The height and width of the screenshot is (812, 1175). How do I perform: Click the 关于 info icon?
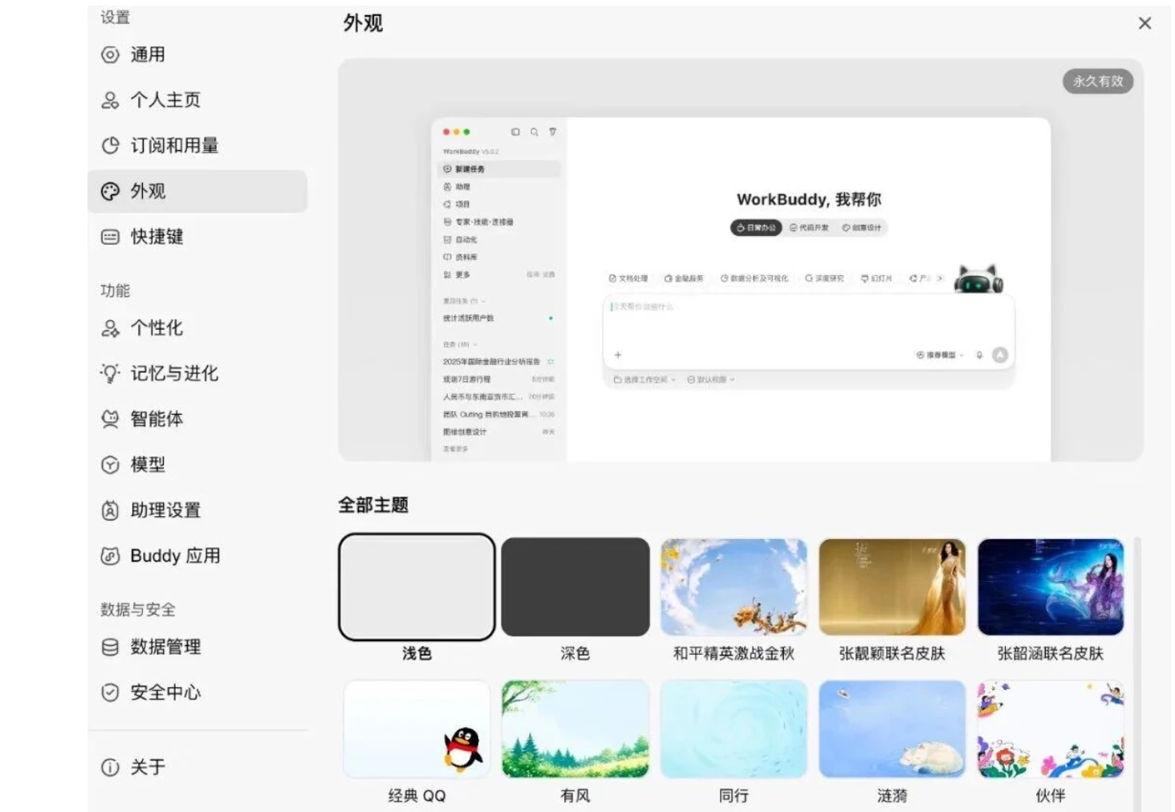[110, 768]
